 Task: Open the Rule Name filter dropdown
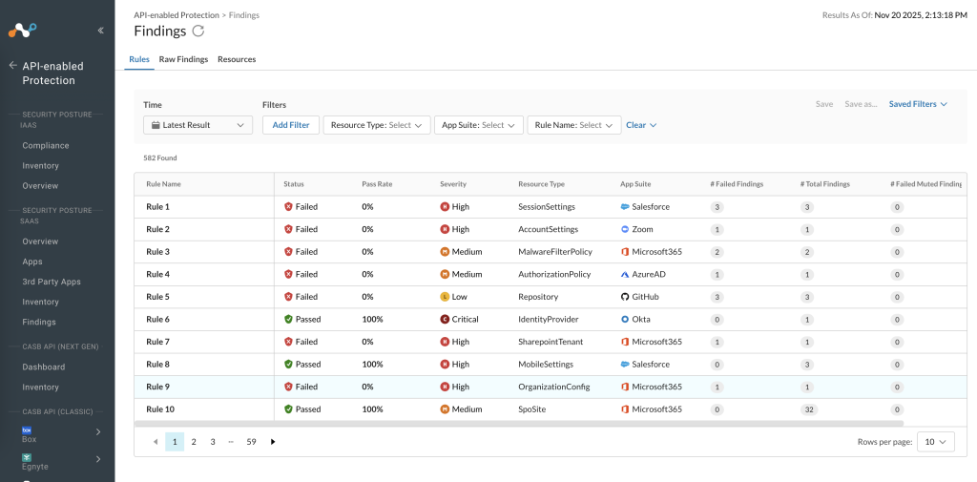(x=574, y=125)
